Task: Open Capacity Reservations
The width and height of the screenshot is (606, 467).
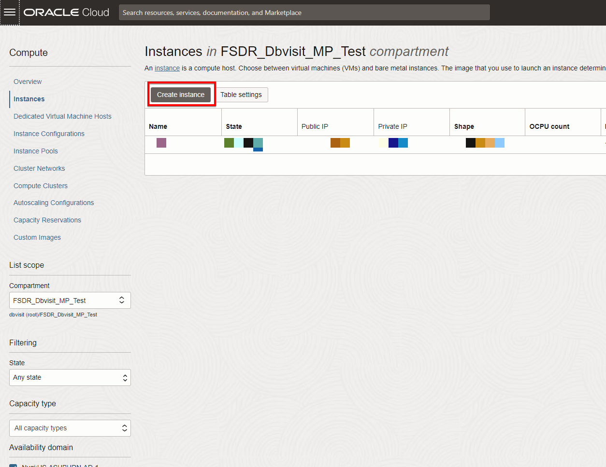Action: 47,220
